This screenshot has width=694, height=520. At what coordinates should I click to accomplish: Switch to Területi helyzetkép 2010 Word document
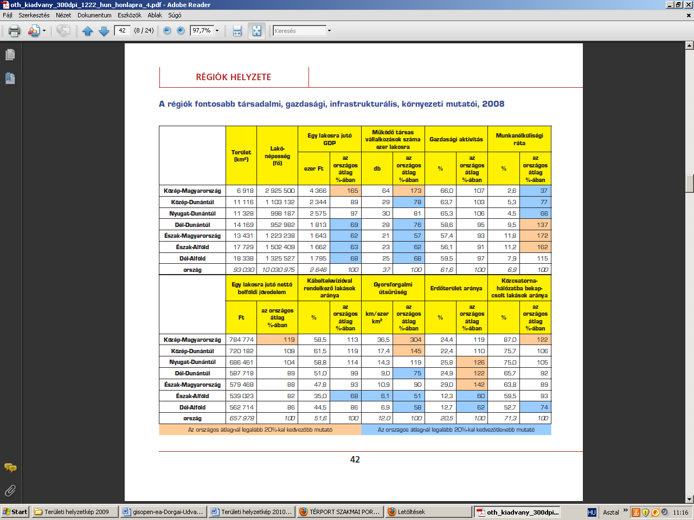click(252, 512)
